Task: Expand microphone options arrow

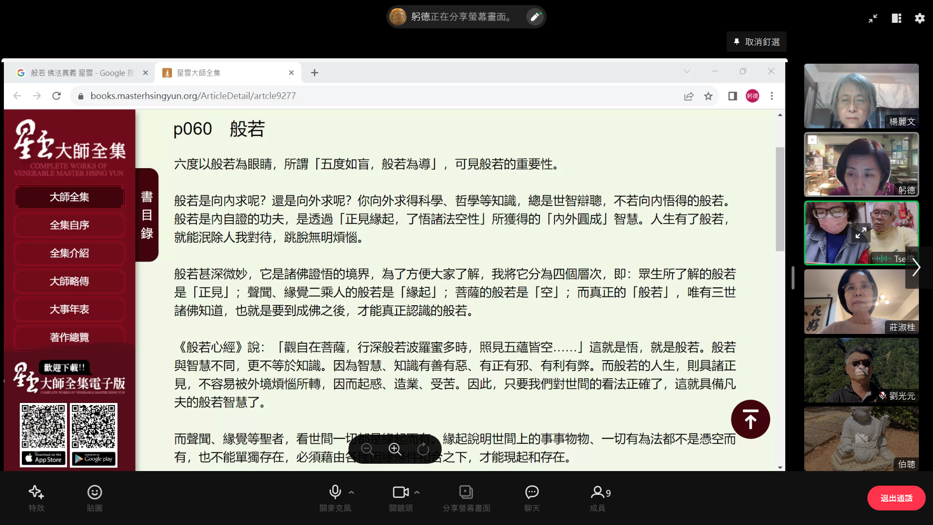Action: tap(351, 492)
